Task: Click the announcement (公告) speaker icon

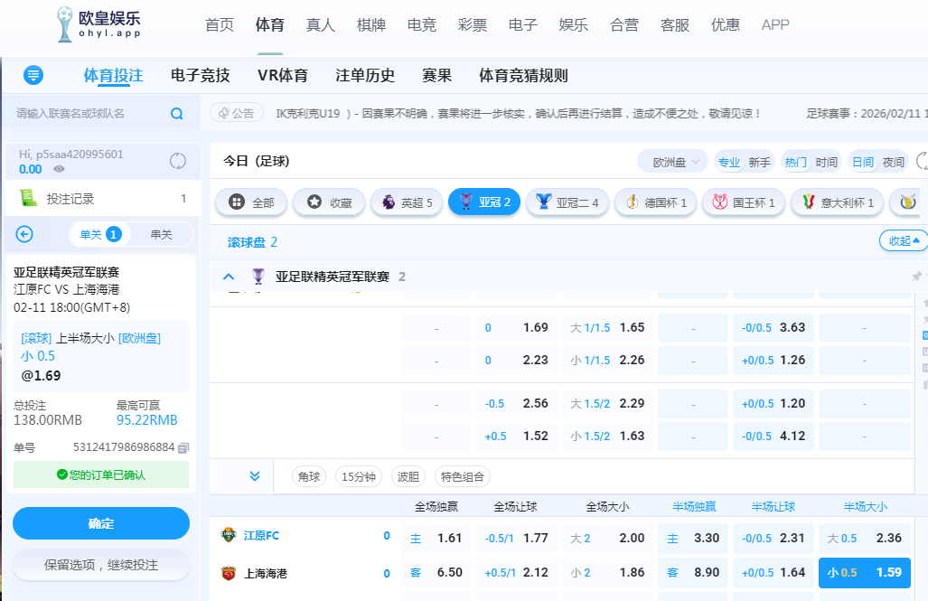Action: (x=220, y=114)
